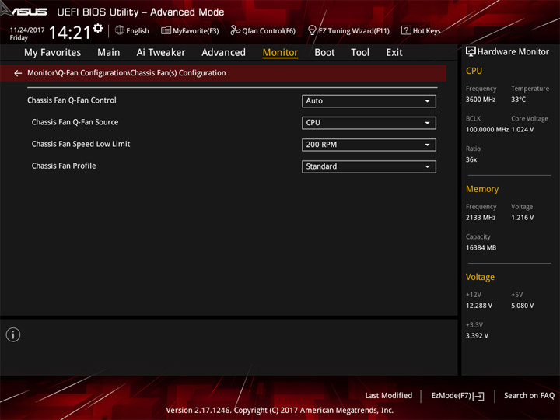560x420 pixels.
Task: Switch to Advanced tab
Action: click(x=223, y=53)
